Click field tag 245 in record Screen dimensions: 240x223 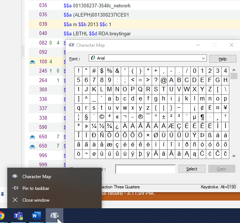coord(43,71)
